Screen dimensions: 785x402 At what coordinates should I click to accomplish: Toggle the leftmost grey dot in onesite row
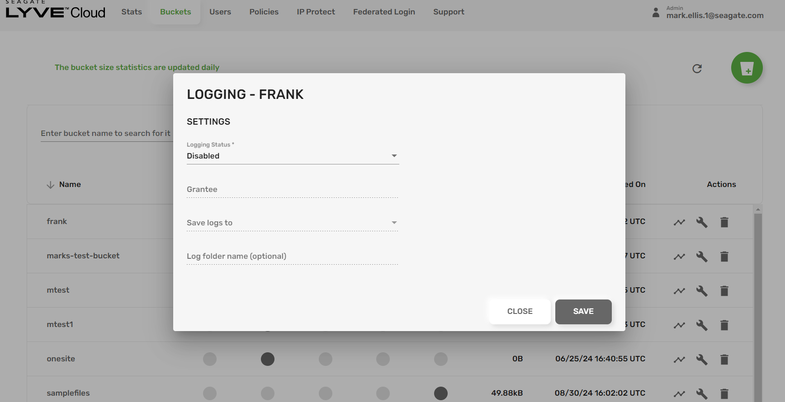pyautogui.click(x=210, y=359)
